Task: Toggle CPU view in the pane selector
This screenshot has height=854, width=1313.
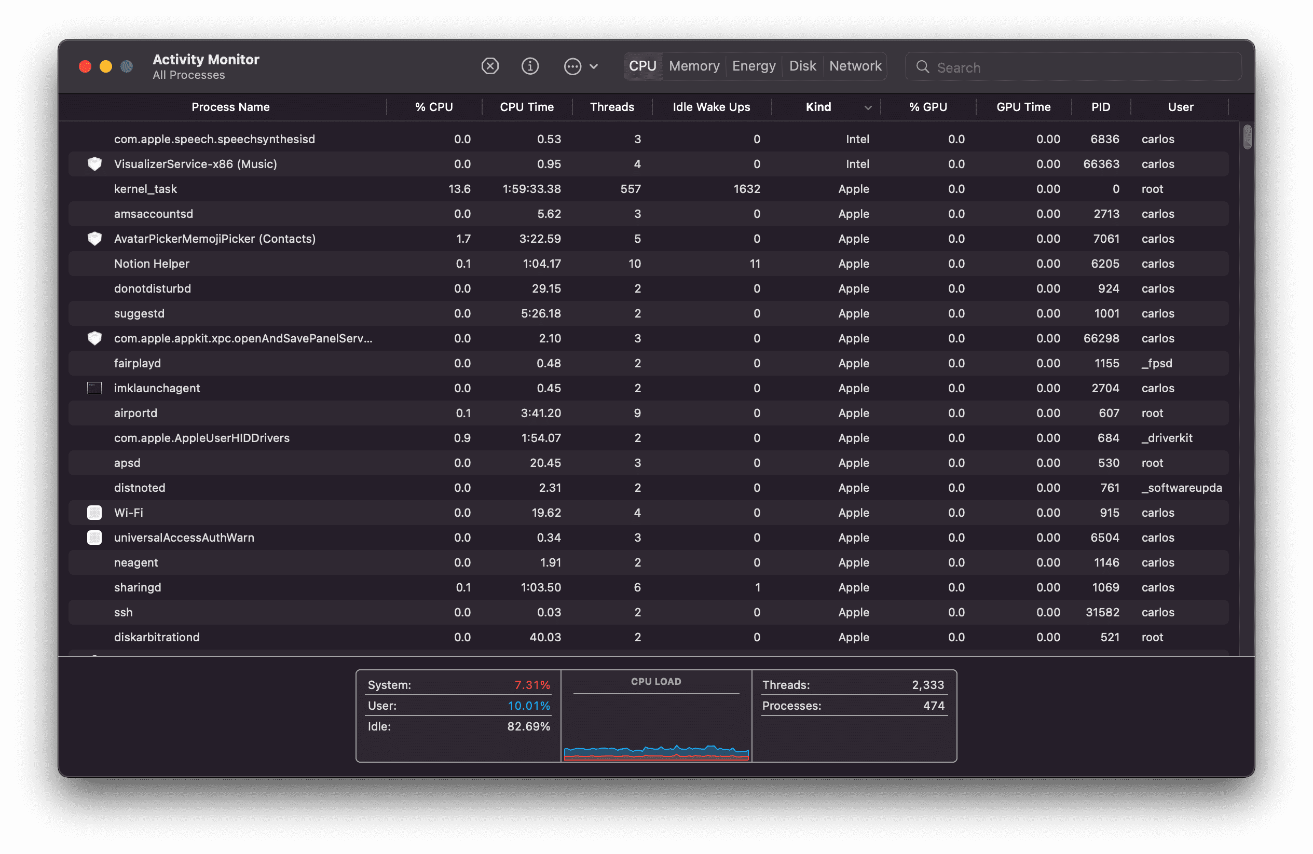Action: 642,66
